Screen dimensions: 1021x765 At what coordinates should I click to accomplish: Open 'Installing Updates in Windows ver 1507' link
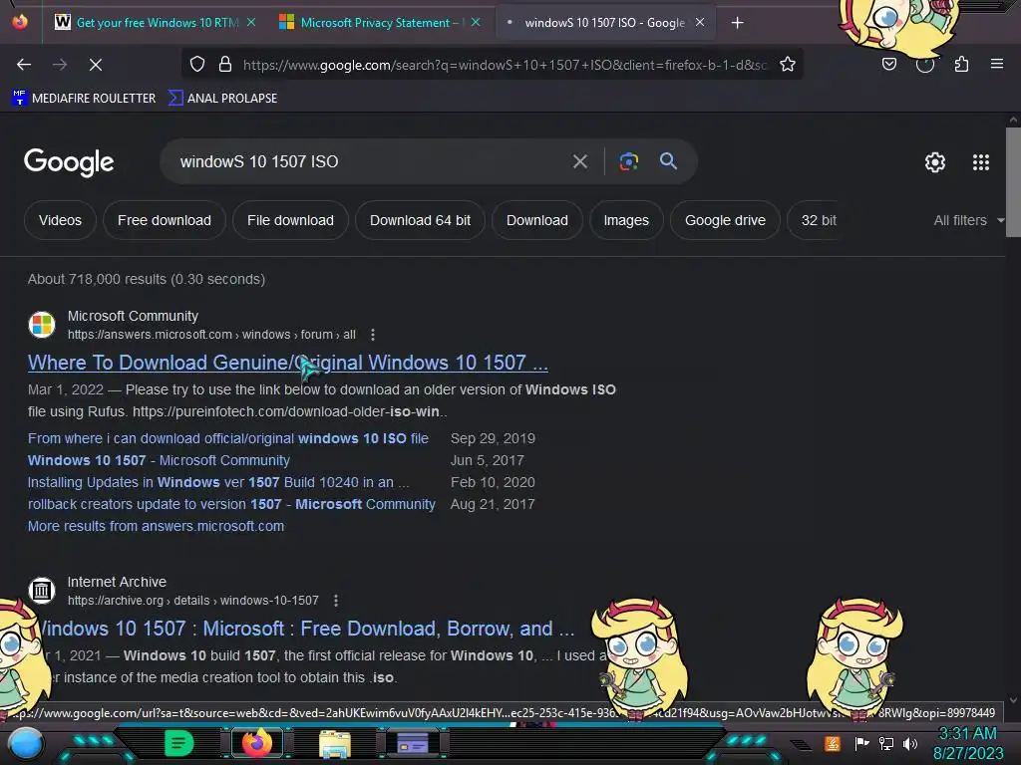click(218, 483)
